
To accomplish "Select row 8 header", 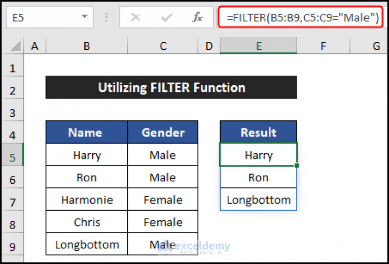I will point(13,221).
